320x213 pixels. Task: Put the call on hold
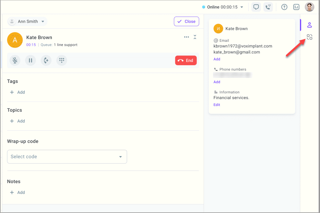(30, 61)
